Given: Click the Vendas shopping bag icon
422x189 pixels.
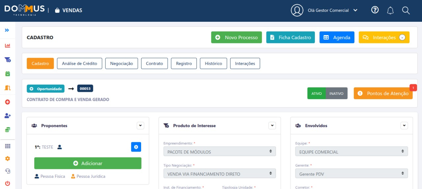Looking at the screenshot, I should (x=57, y=11).
